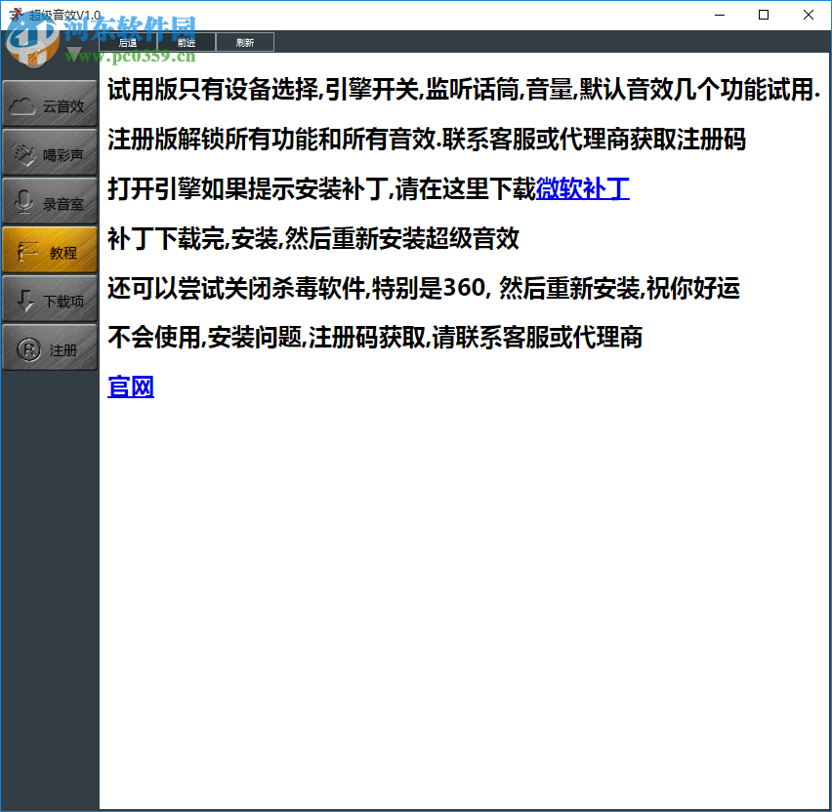
Task: Click the 后退 back button
Action: click(x=128, y=42)
